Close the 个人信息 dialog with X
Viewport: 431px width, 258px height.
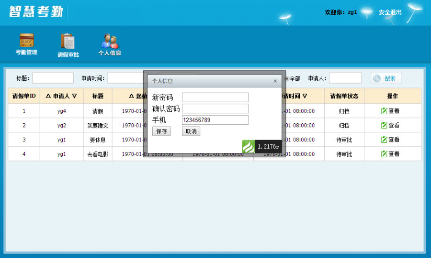(x=275, y=81)
